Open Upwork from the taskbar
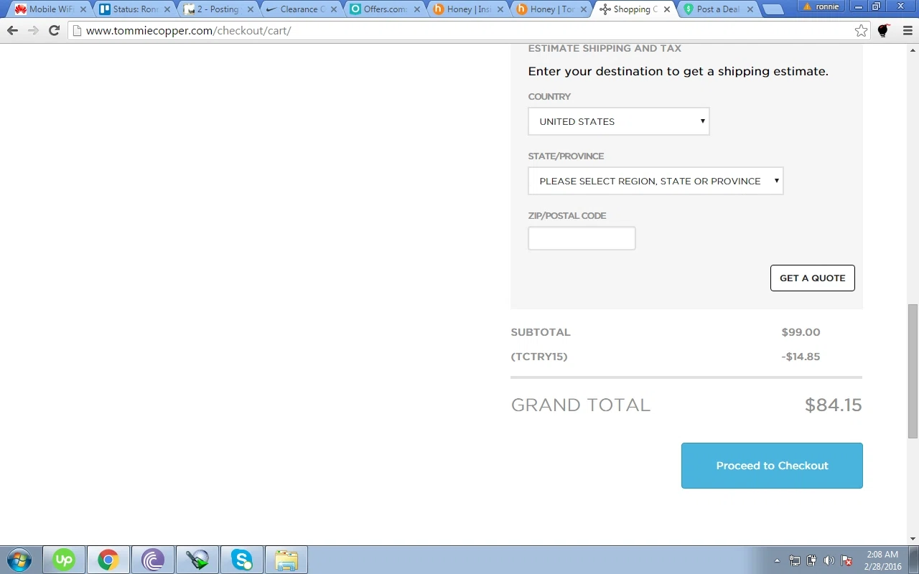This screenshot has height=574, width=919. [x=64, y=560]
